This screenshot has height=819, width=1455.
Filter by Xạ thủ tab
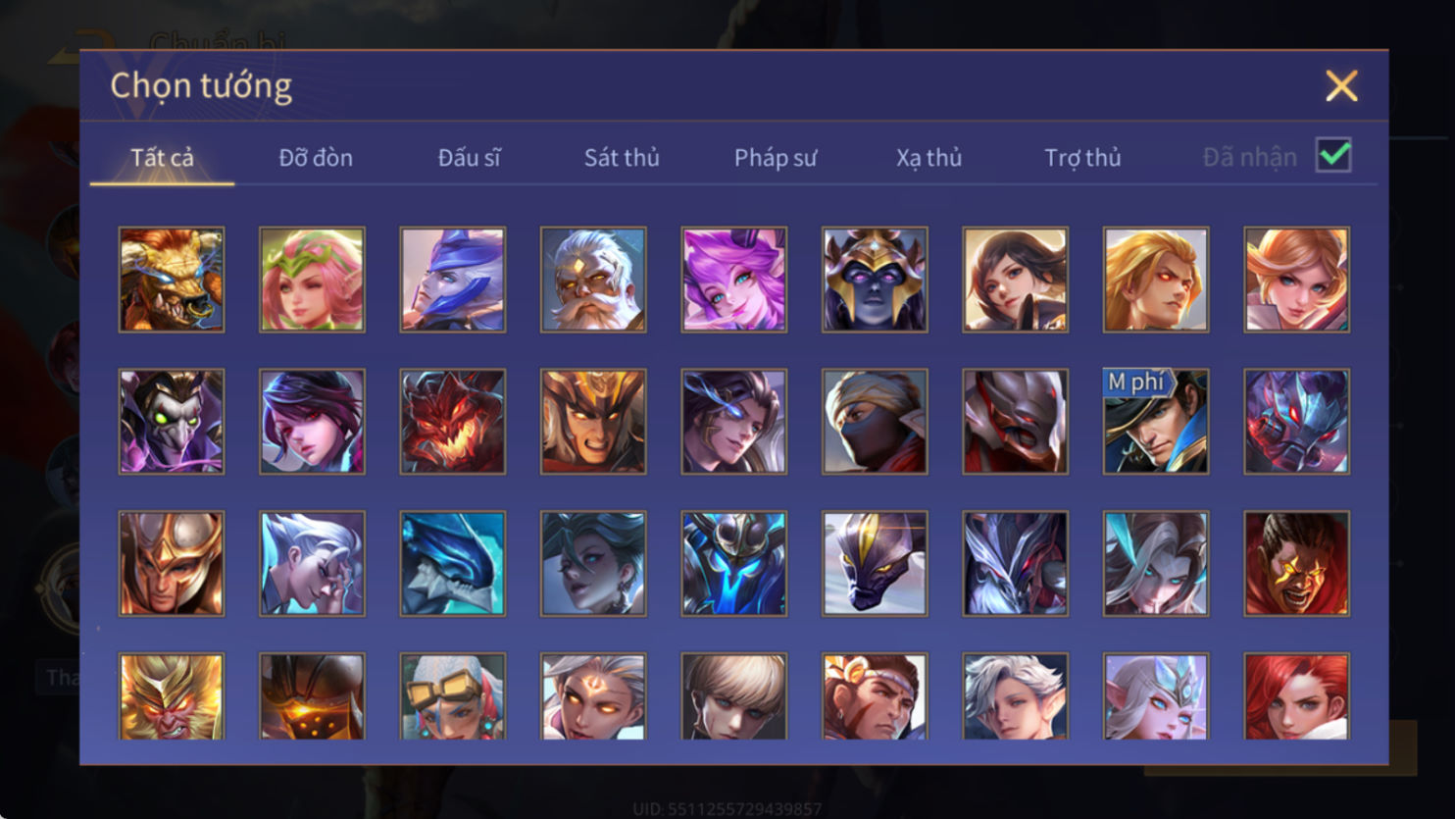pos(928,157)
